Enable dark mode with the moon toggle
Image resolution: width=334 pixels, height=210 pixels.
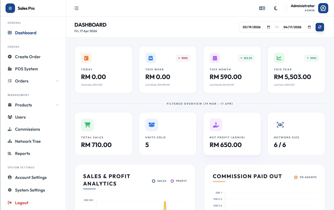(276, 8)
